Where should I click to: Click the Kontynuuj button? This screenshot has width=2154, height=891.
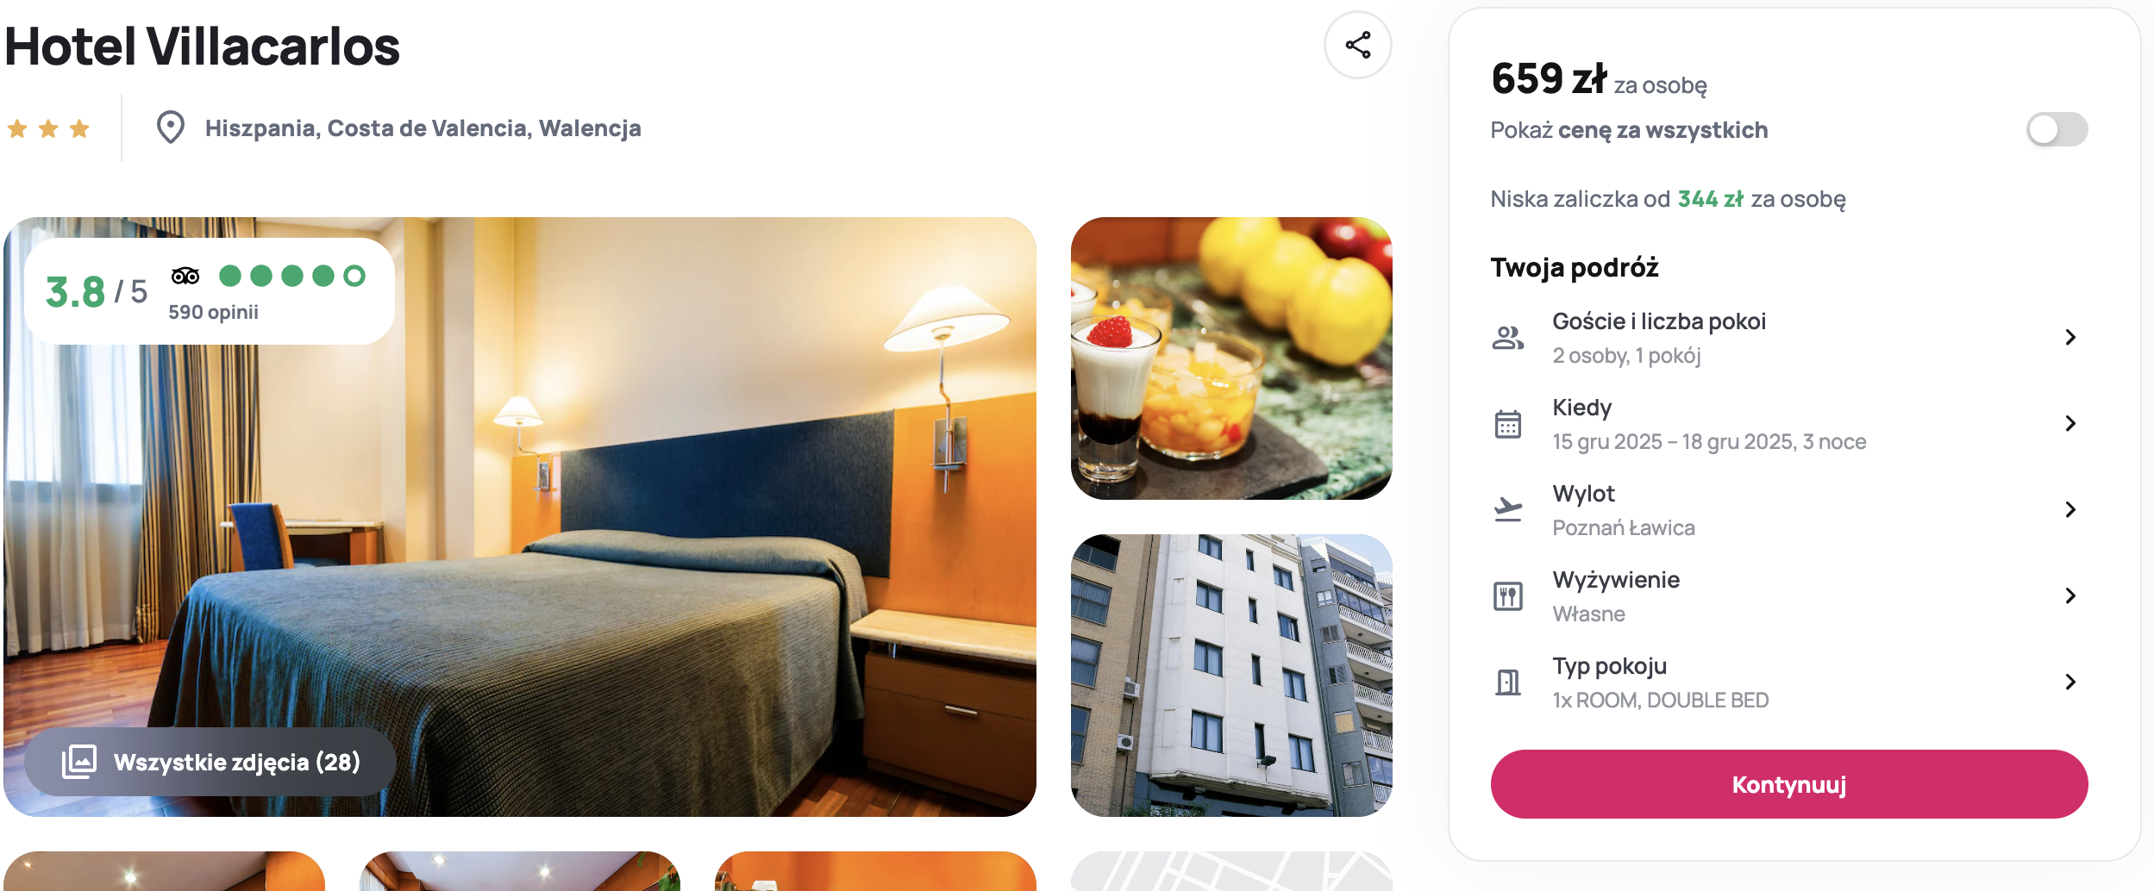coord(1789,784)
